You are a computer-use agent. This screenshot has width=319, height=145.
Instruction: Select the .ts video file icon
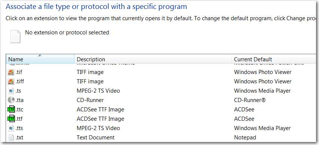[x=11, y=91]
